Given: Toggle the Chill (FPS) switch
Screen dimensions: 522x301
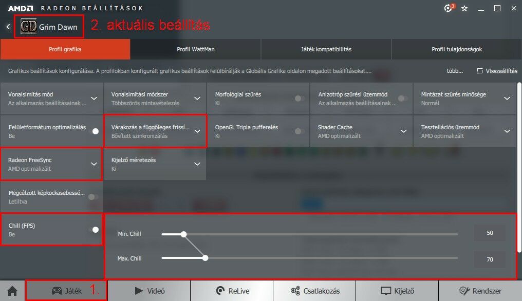Looking at the screenshot, I should (94, 230).
